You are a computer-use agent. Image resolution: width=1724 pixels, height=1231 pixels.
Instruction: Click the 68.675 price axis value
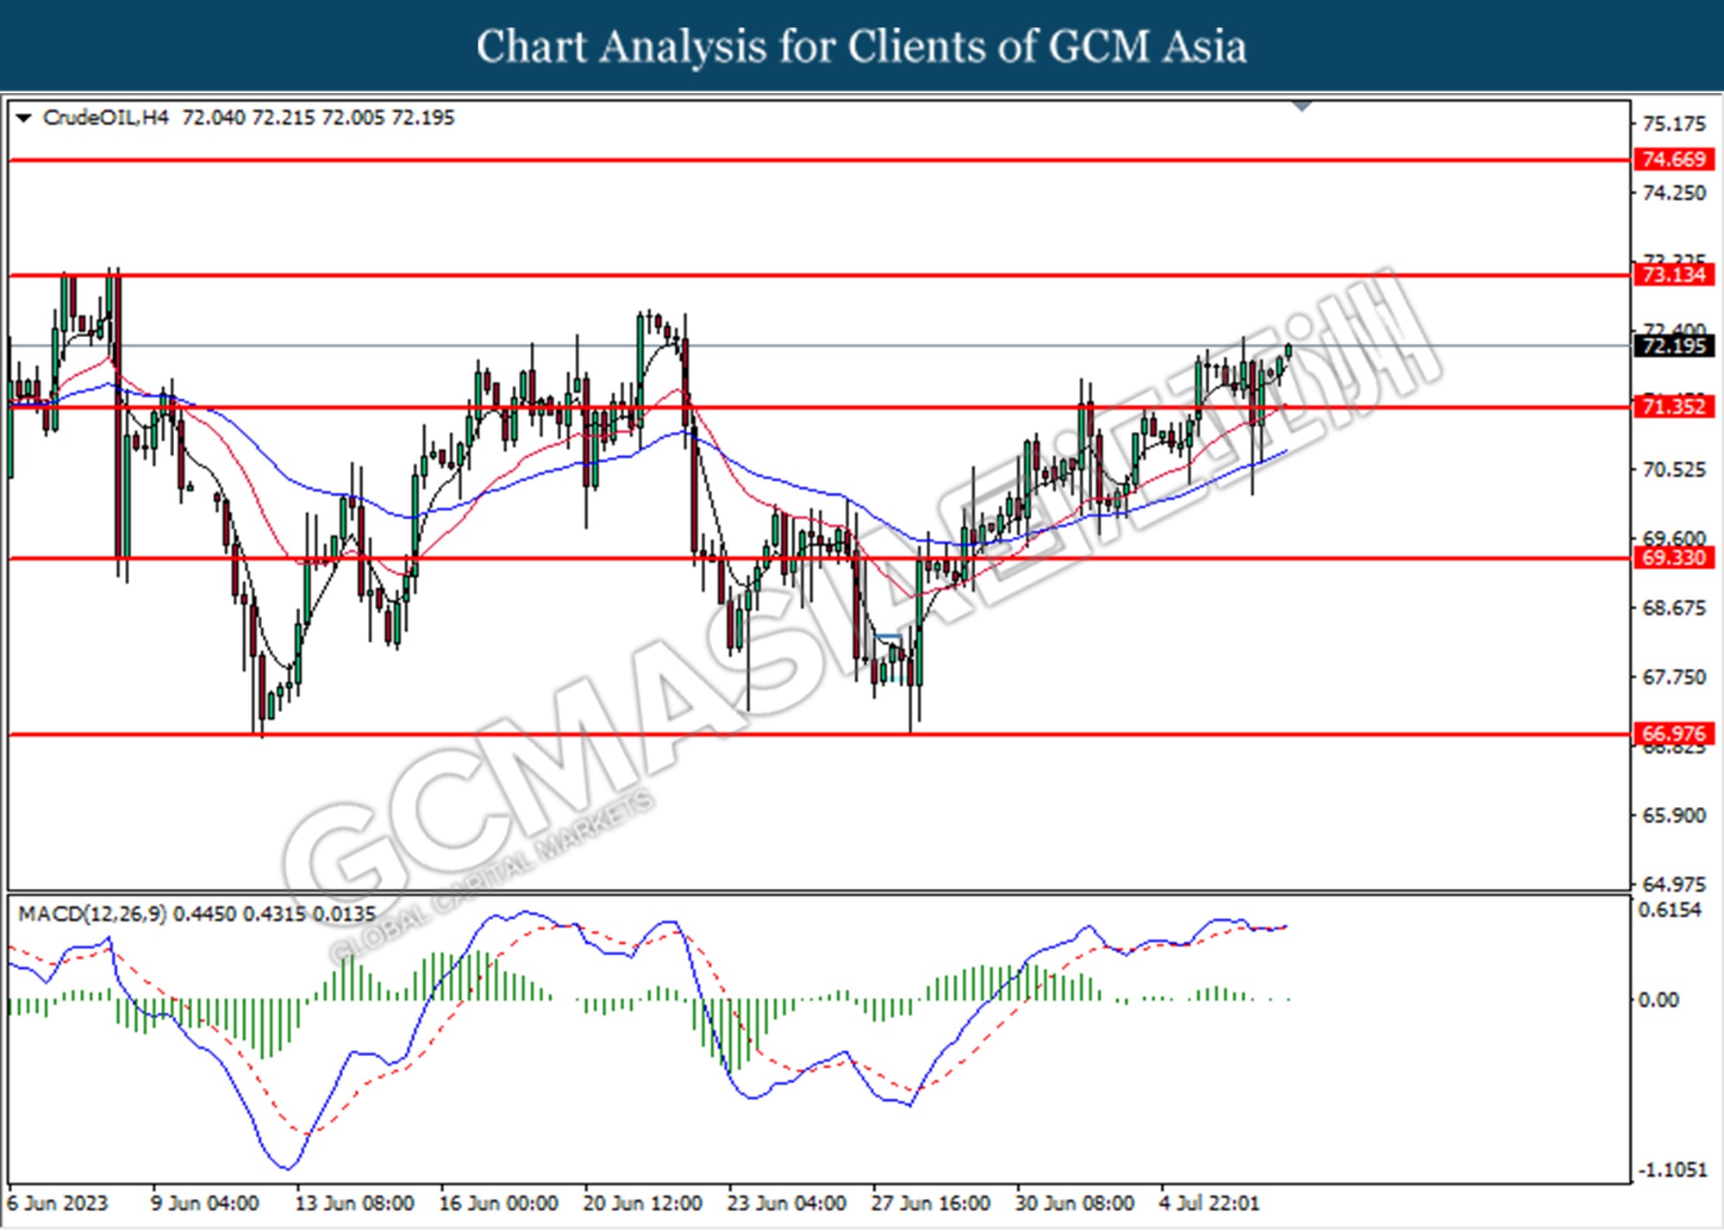[1673, 608]
